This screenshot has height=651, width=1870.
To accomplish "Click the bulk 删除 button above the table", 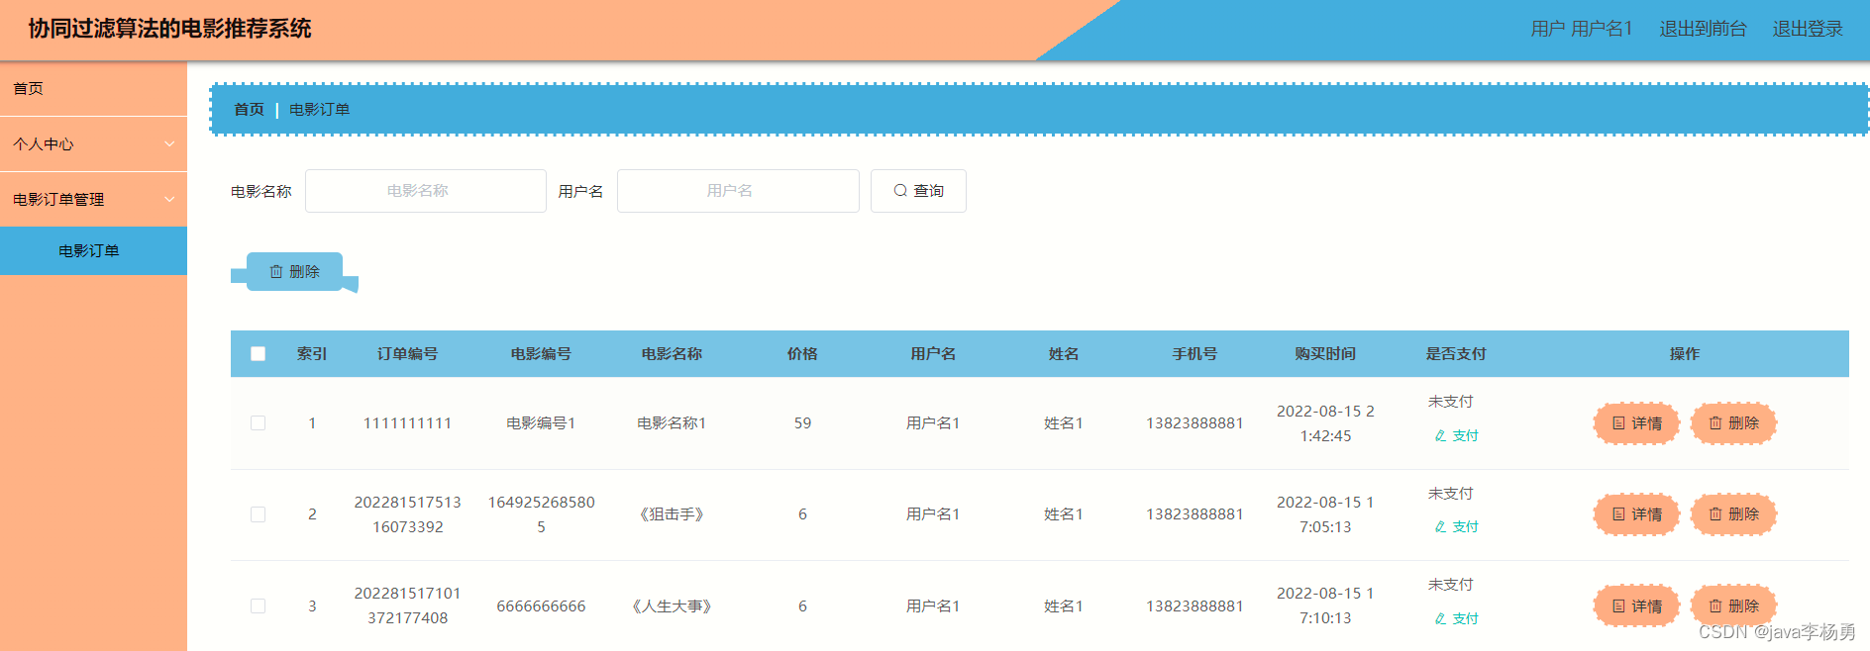I will pyautogui.click(x=294, y=271).
